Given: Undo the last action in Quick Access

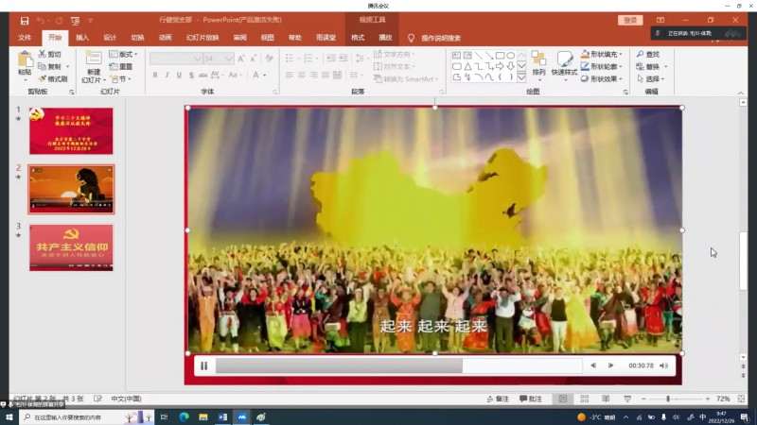Looking at the screenshot, I should 40,21.
